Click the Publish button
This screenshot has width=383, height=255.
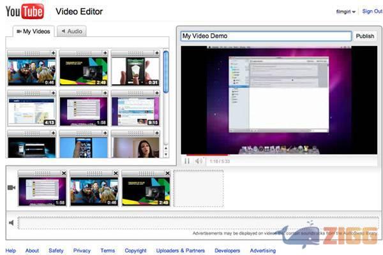[x=365, y=36]
